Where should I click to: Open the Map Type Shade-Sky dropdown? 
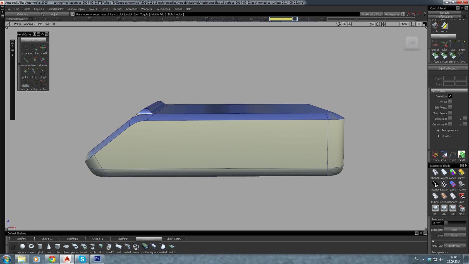(455, 246)
